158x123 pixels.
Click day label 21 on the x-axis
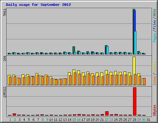pyautogui.click(x=102, y=120)
